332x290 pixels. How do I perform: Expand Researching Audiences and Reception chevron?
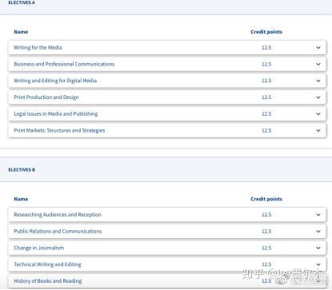coord(318,215)
